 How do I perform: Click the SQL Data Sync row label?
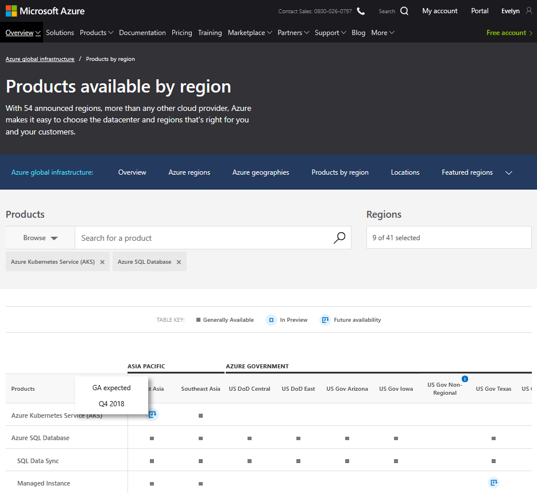point(38,461)
